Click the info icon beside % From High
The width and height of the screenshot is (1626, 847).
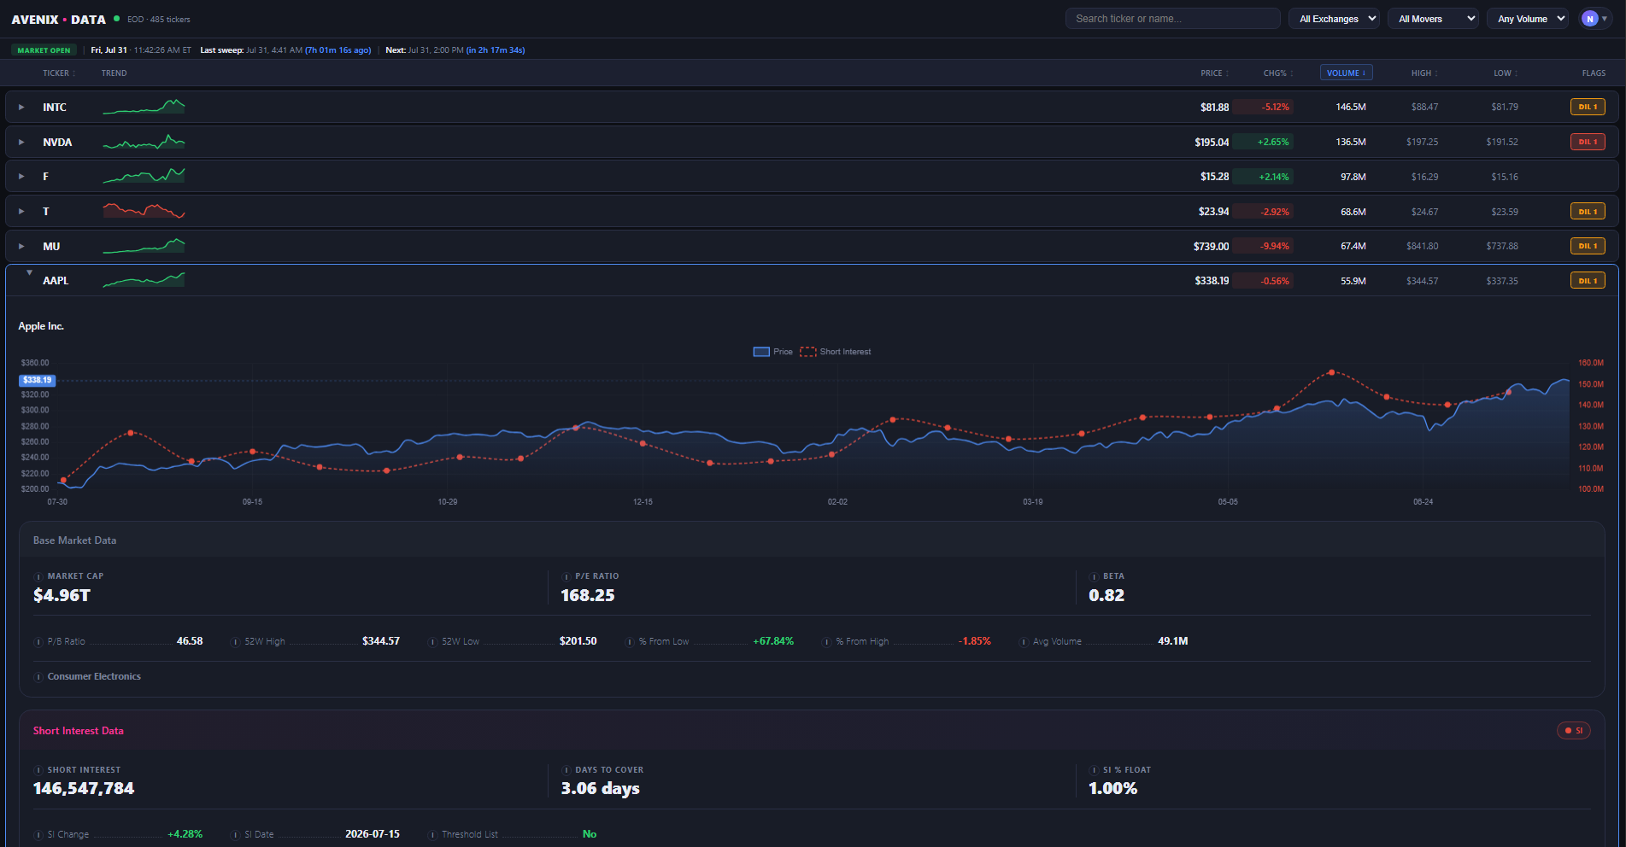pos(826,642)
